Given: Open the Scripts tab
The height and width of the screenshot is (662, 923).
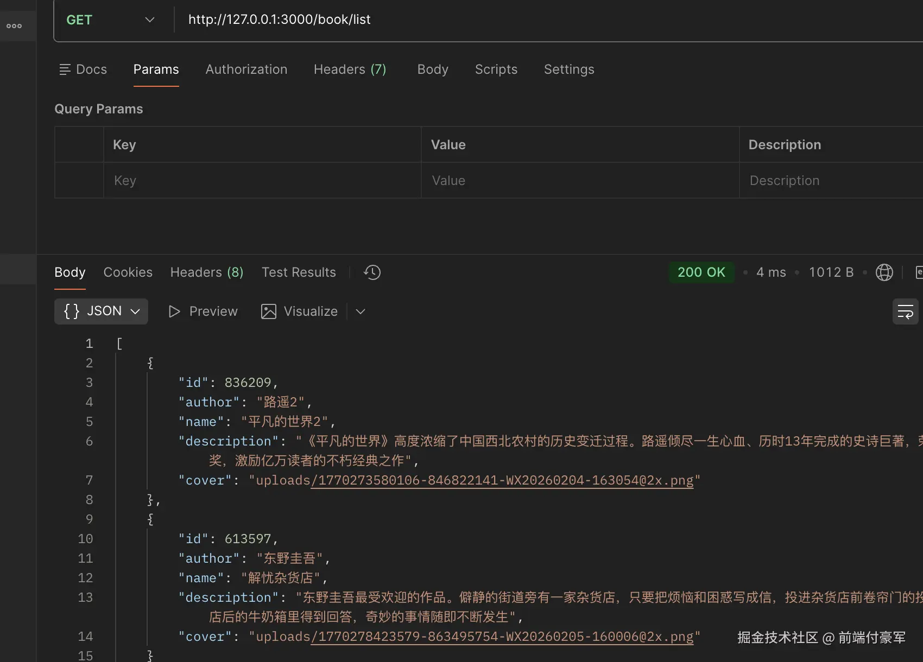Looking at the screenshot, I should 496,69.
